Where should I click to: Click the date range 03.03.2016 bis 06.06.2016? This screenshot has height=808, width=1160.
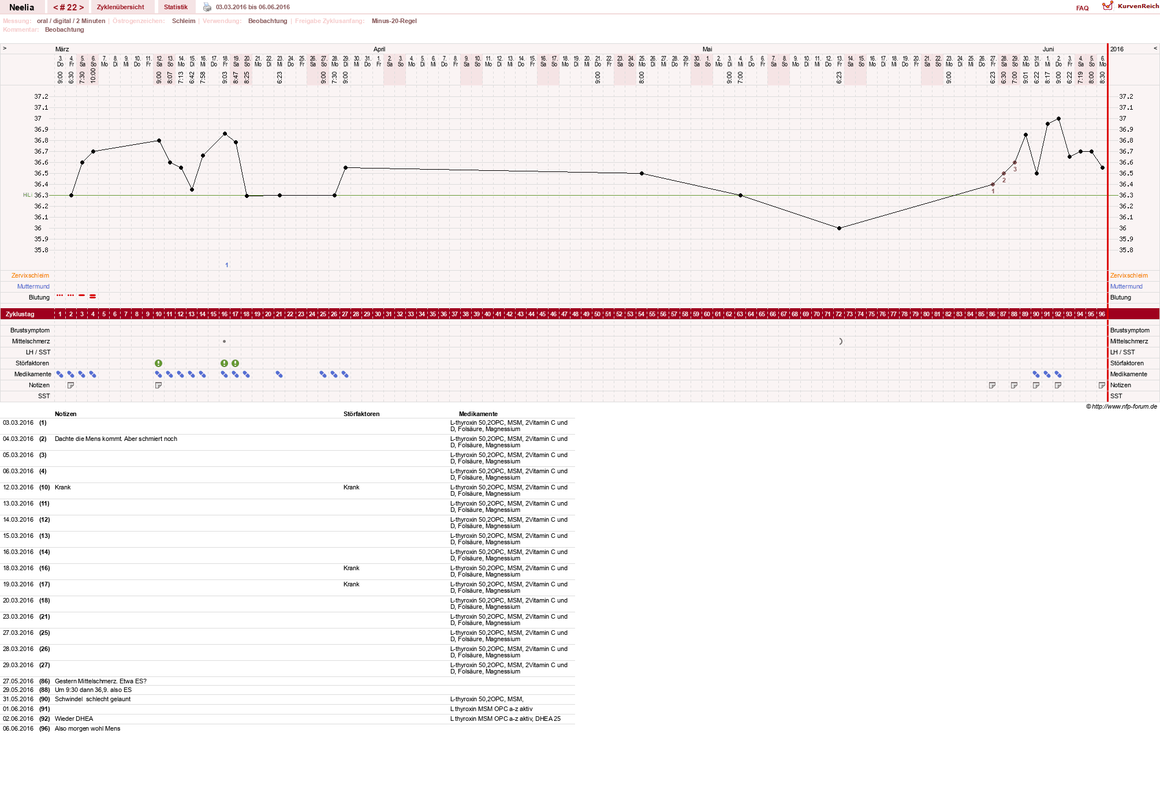click(253, 7)
